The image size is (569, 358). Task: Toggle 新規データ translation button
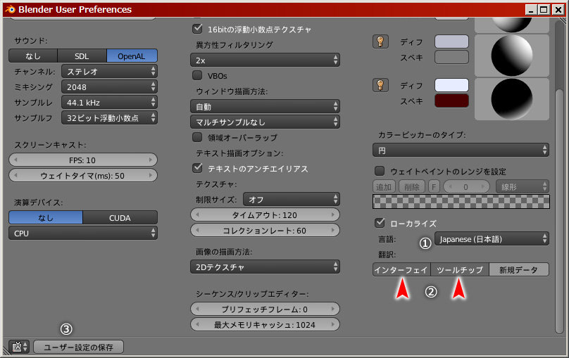coord(519,269)
